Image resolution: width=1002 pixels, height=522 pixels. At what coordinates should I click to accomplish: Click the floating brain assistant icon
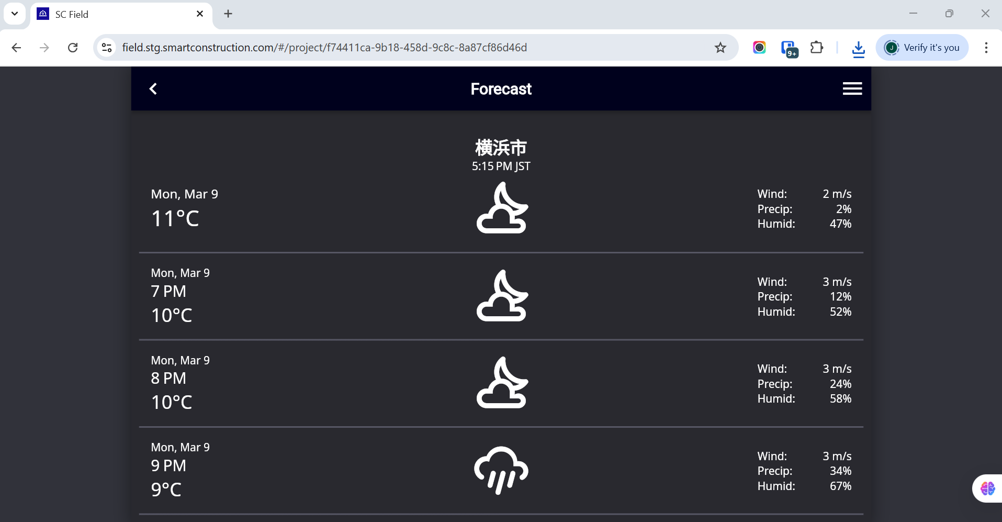(987, 488)
